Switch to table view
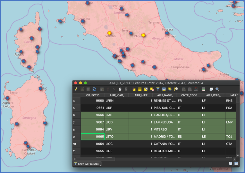 pos(236,164)
